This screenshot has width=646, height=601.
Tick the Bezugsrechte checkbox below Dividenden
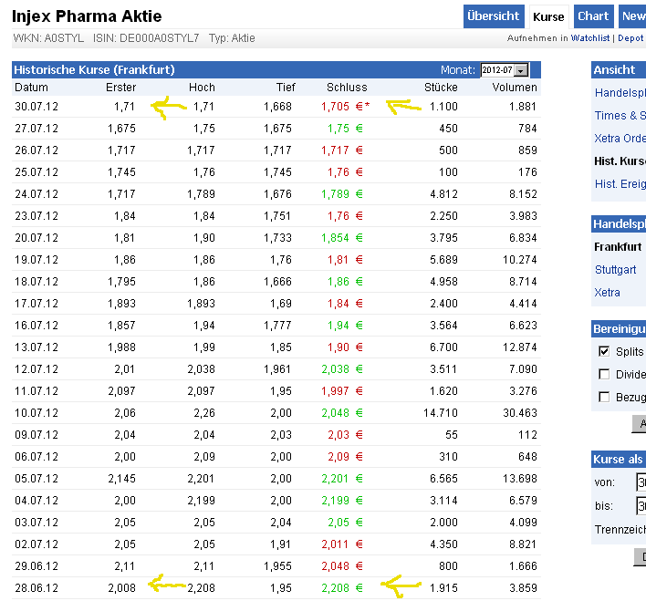pyautogui.click(x=604, y=397)
